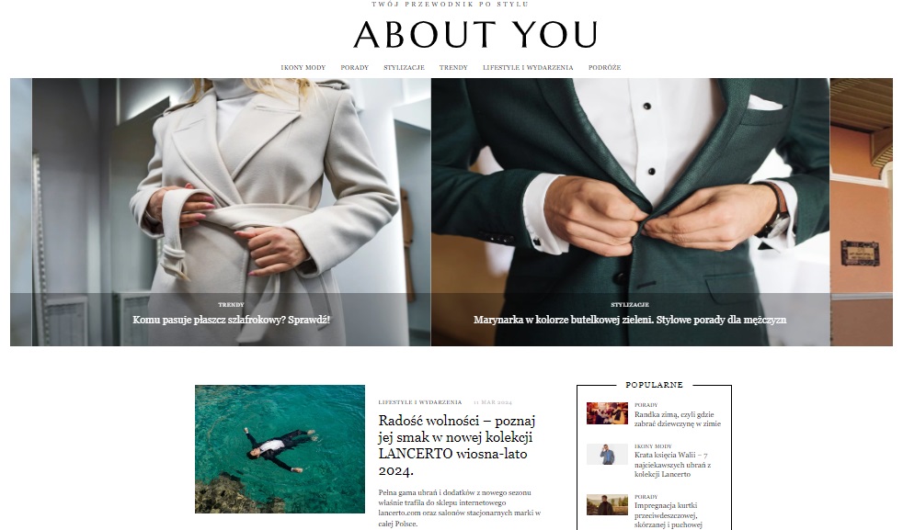
Task: Click the 'Randka zimą' thumbnail image
Action: coord(607,413)
